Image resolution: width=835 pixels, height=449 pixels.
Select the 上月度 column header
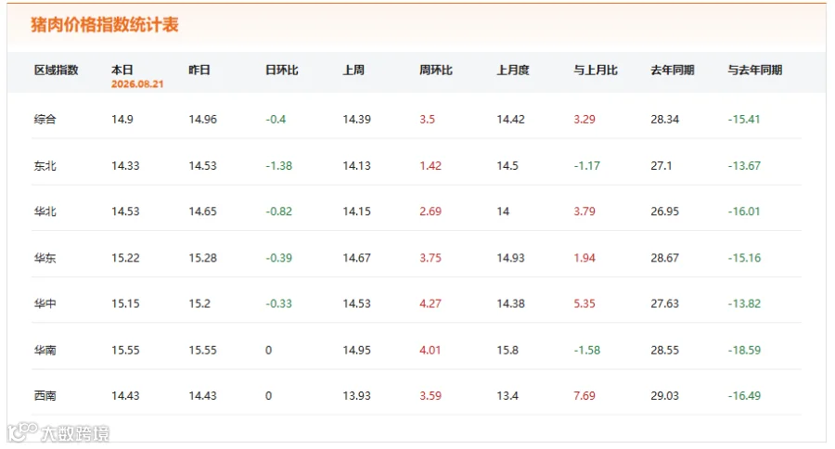513,70
